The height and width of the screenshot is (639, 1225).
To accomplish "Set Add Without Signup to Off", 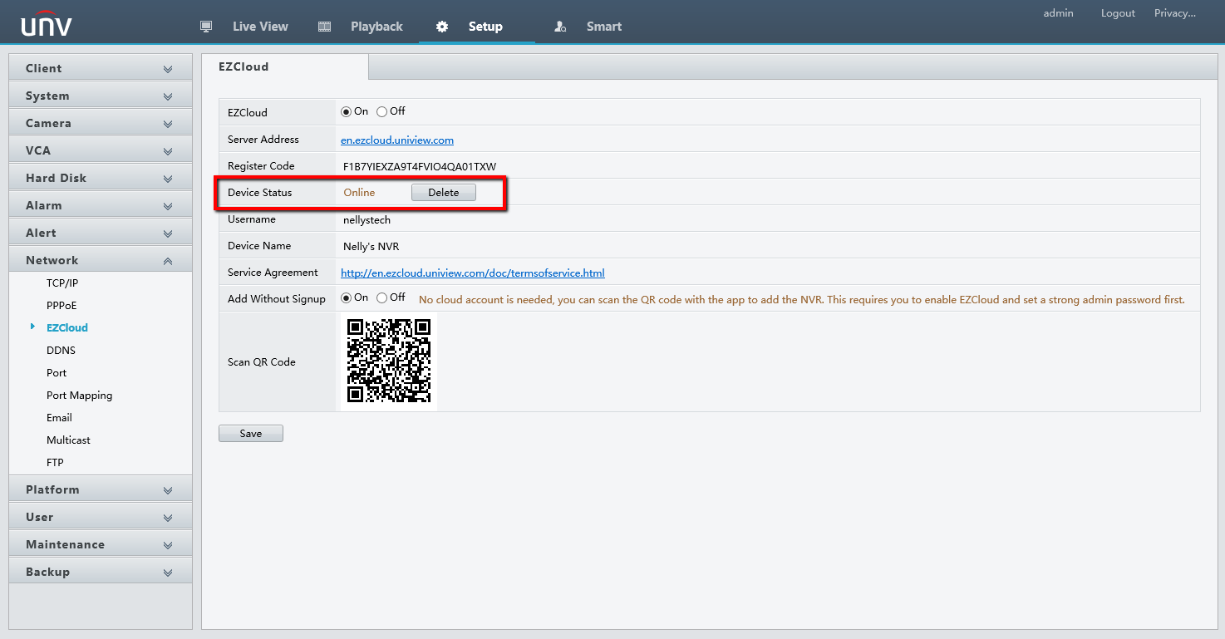I will [382, 297].
